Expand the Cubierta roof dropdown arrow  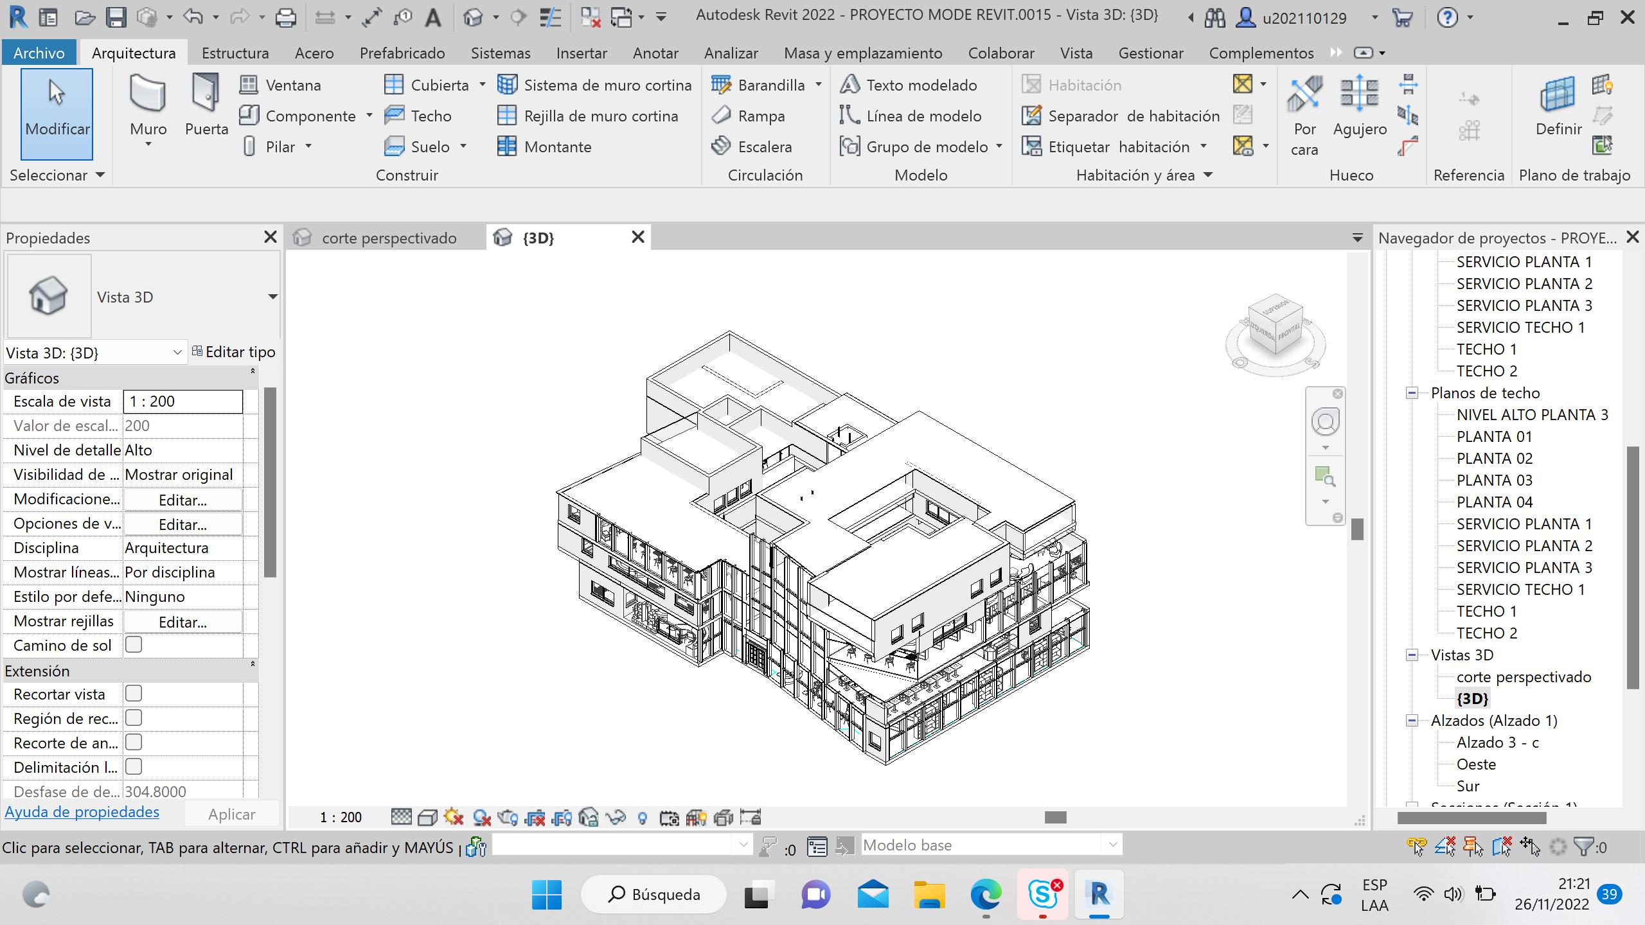(x=483, y=85)
